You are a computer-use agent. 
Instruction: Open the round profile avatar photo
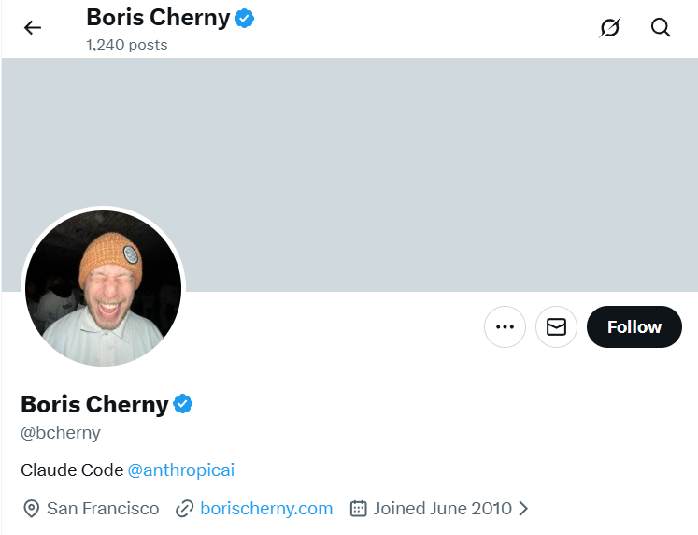[x=103, y=288]
